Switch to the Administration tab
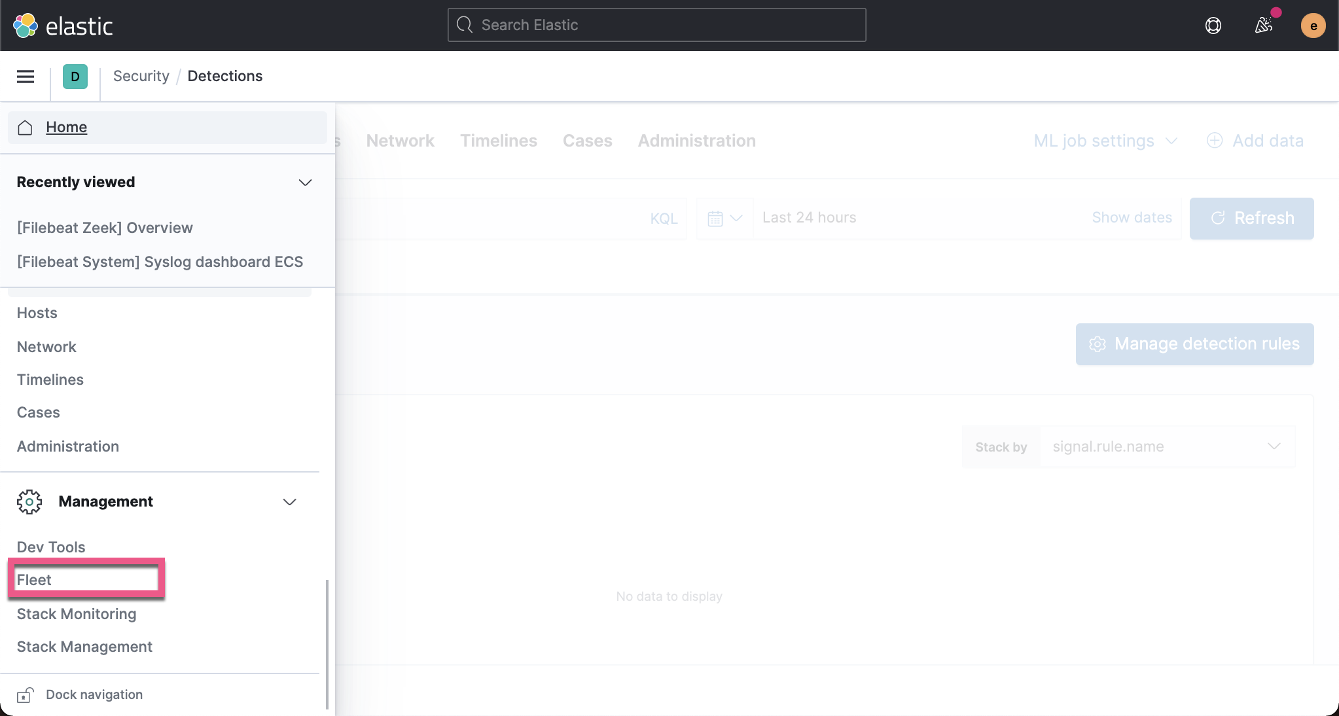The image size is (1339, 716). coord(696,140)
